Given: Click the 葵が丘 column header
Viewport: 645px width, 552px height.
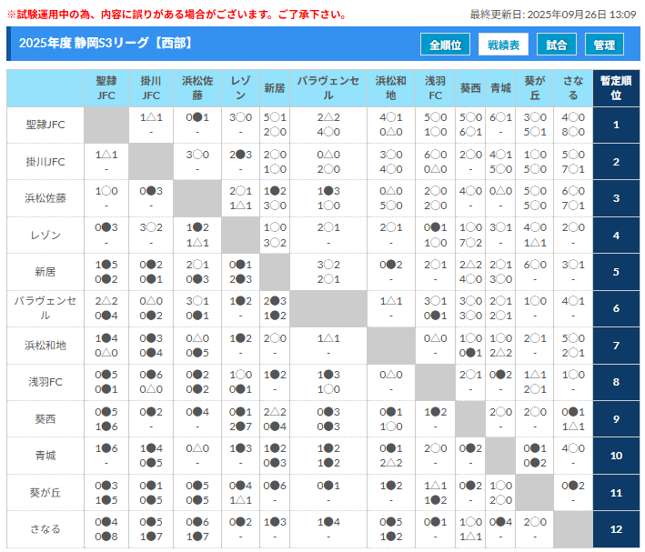Looking at the screenshot, I should [535, 88].
